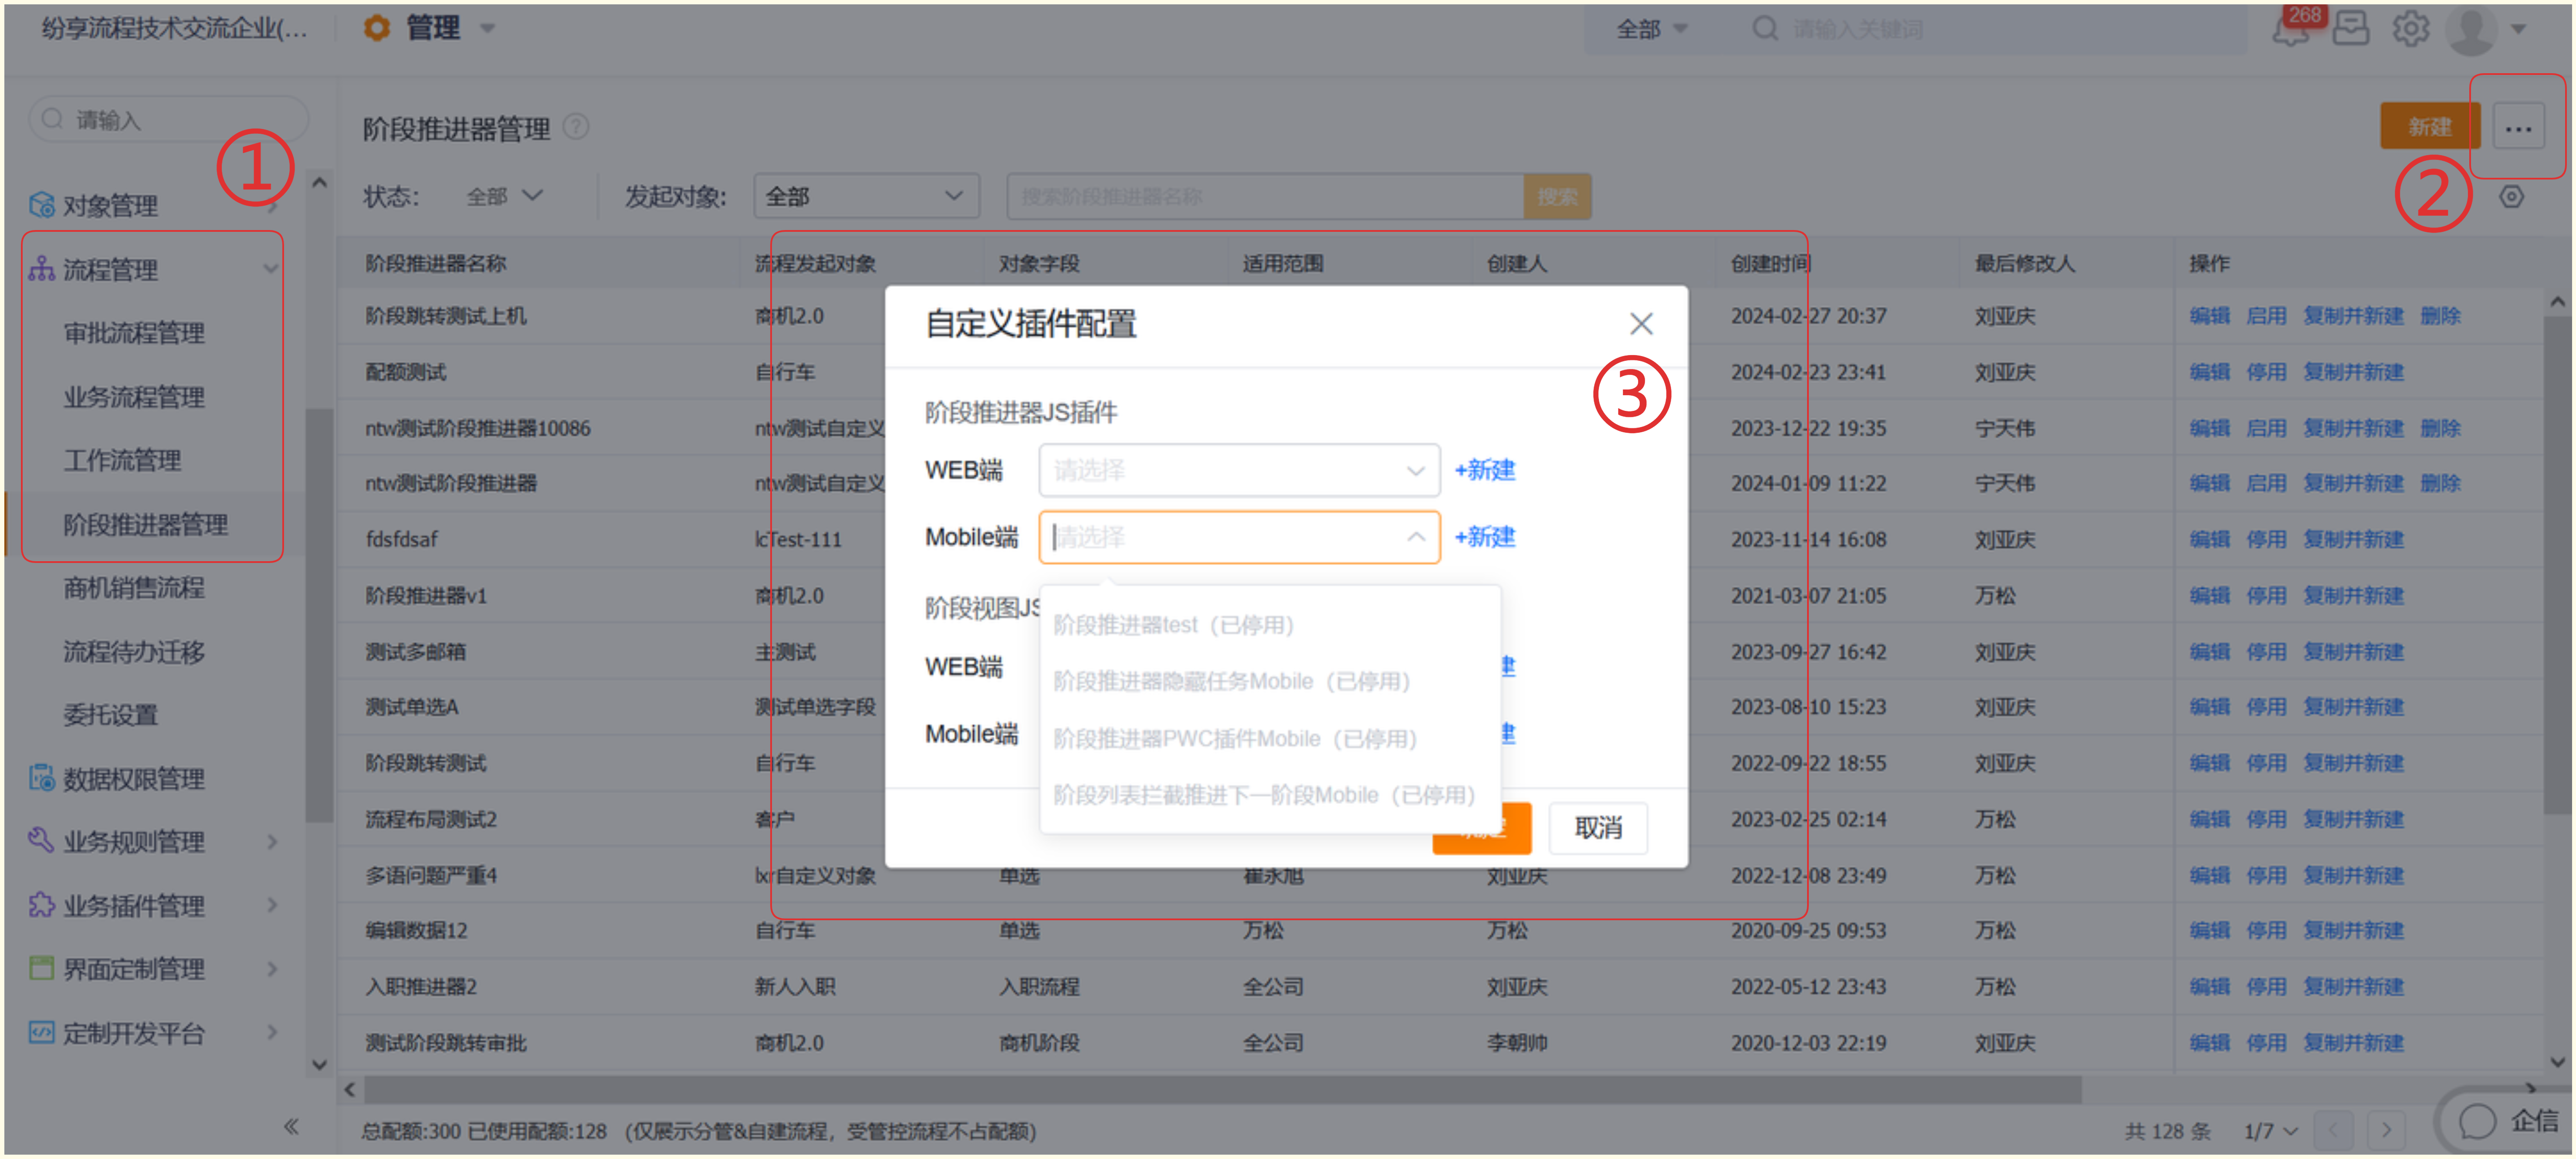Choose 阶段推进器隐藏任务Mobile option
The image size is (2576, 1159).
[x=1270, y=681]
